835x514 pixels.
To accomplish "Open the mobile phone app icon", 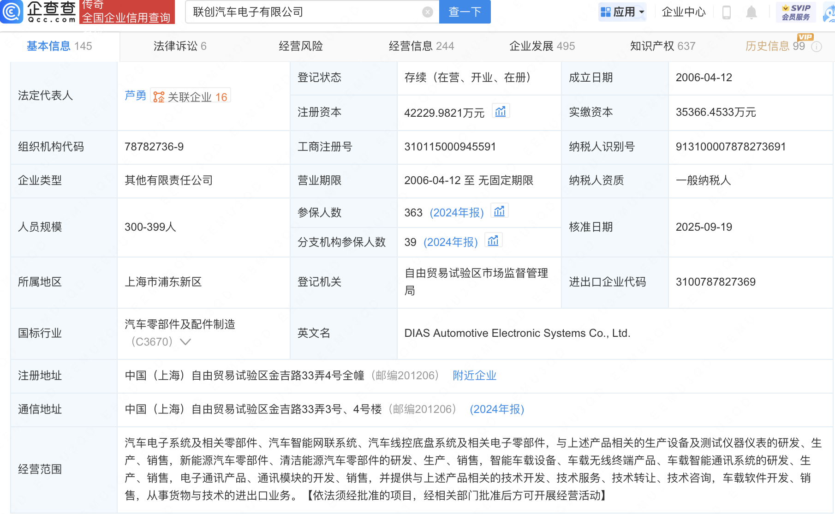I will pos(726,12).
